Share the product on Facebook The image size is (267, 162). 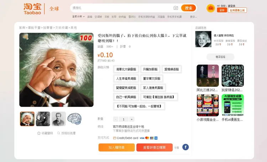(185, 147)
